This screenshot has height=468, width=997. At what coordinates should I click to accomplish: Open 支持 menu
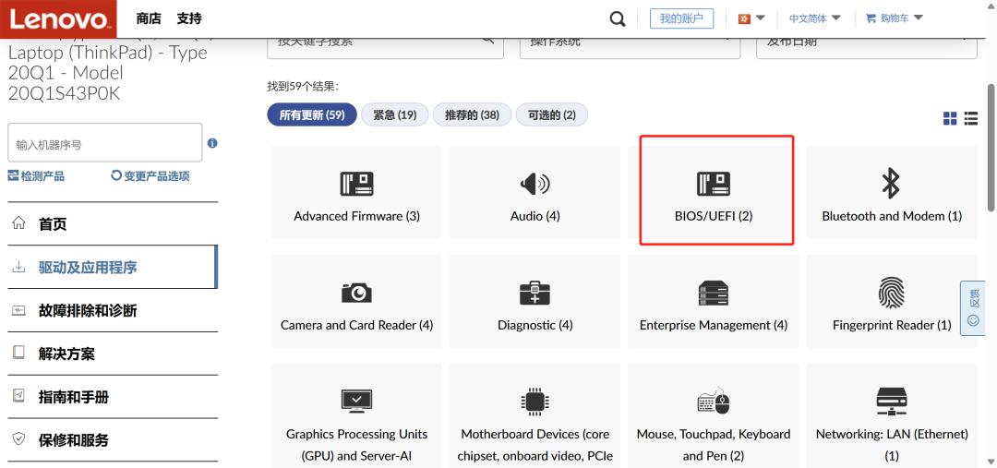189,18
